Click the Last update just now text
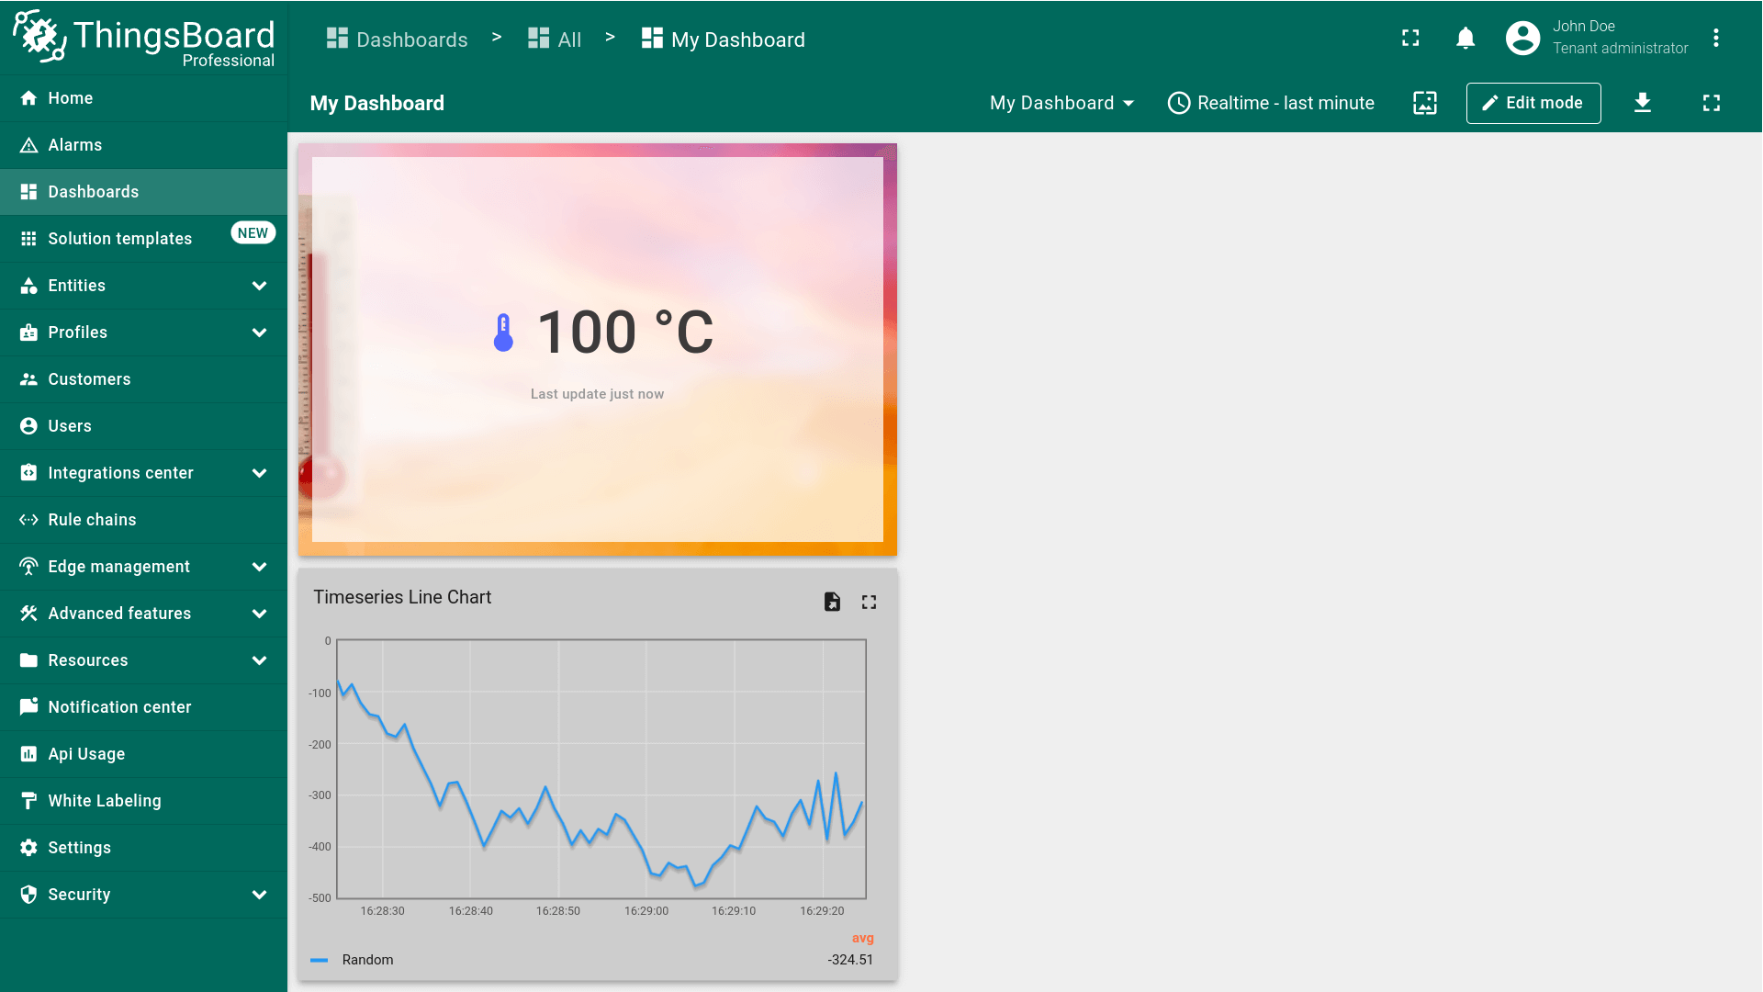Image resolution: width=1763 pixels, height=992 pixels. [597, 394]
